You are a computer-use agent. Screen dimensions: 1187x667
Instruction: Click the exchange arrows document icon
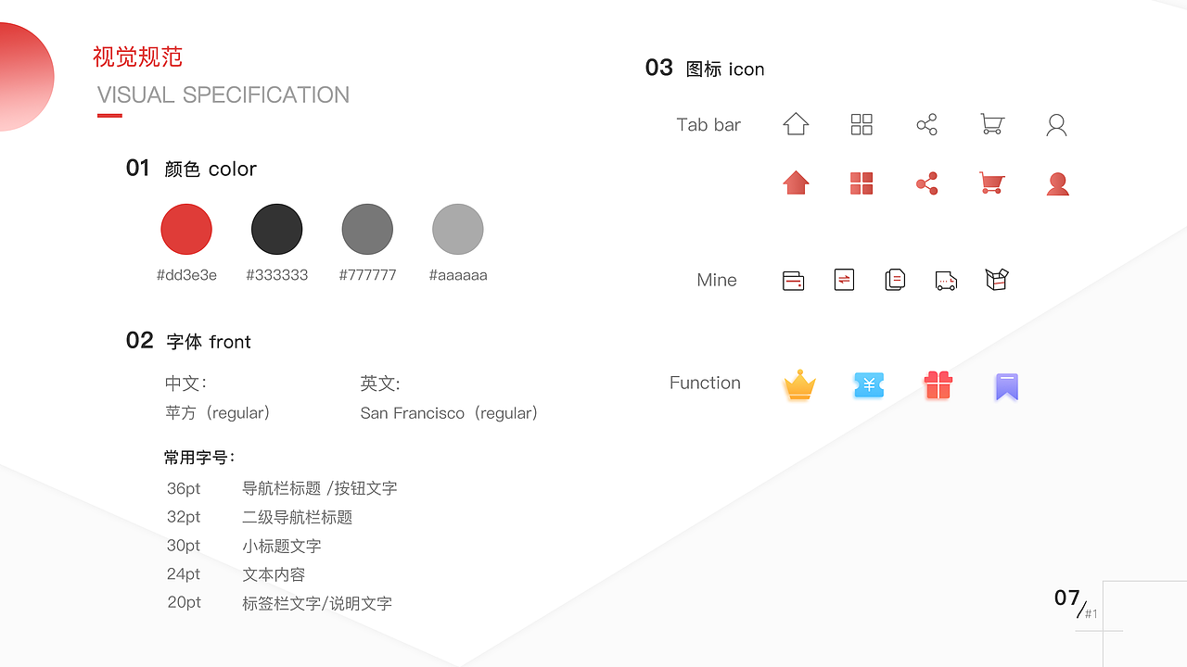844,279
